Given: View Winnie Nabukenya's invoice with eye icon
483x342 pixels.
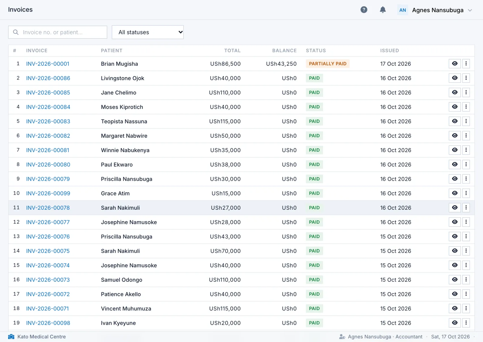Looking at the screenshot, I should (455, 150).
